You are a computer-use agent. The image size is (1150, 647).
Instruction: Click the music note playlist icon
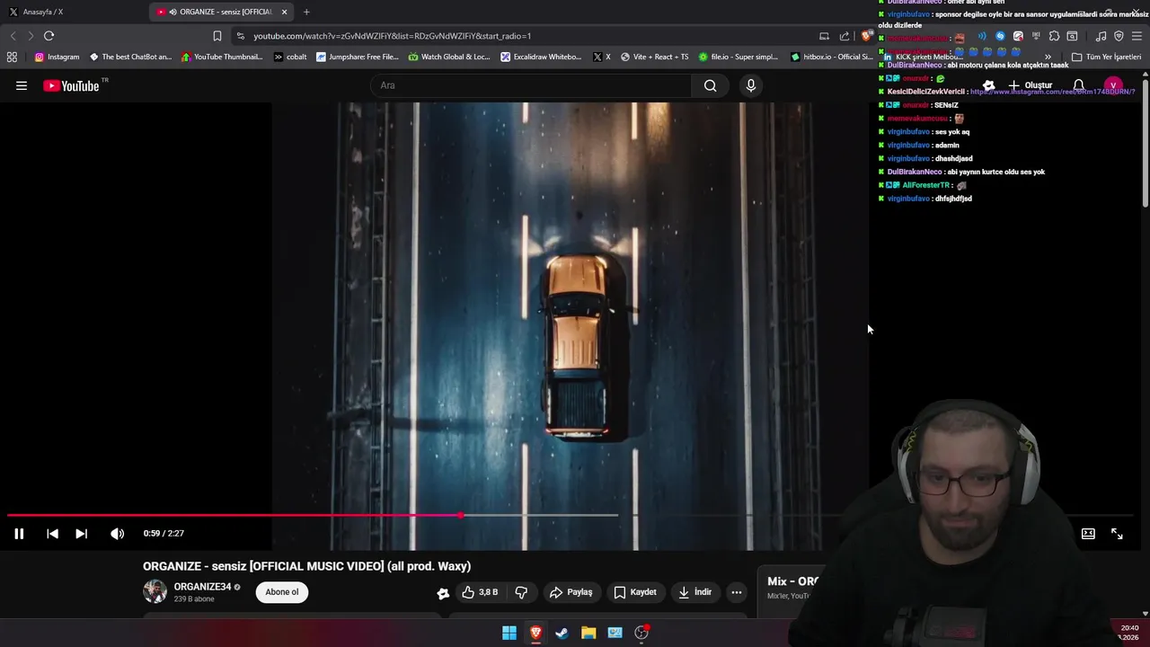[1101, 36]
